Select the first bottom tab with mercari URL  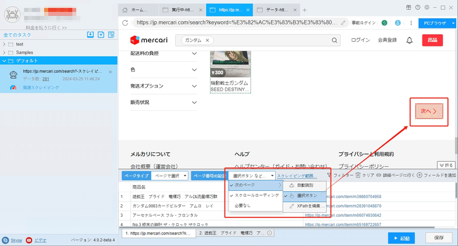pyautogui.click(x=159, y=233)
